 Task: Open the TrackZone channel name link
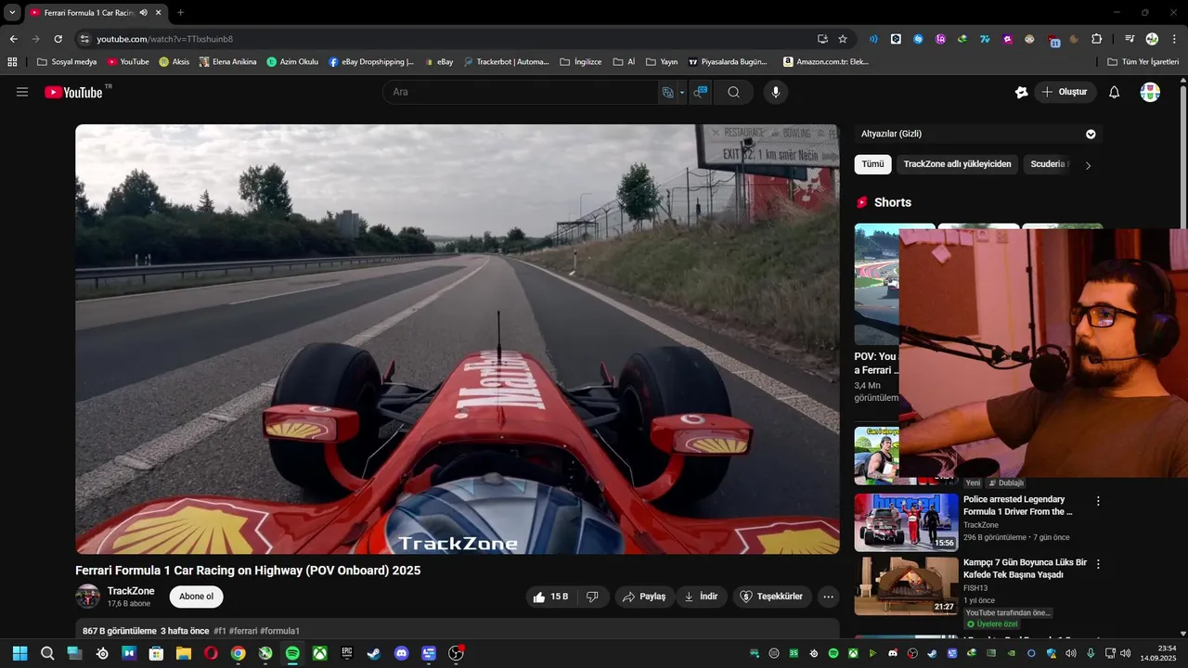click(x=131, y=591)
